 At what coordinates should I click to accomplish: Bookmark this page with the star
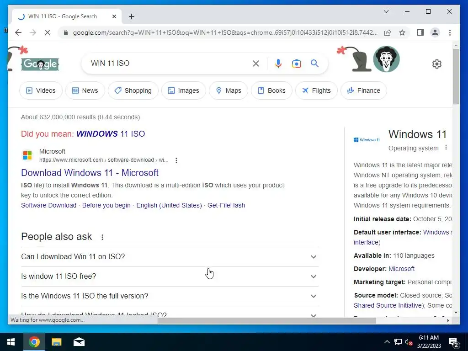402,32
